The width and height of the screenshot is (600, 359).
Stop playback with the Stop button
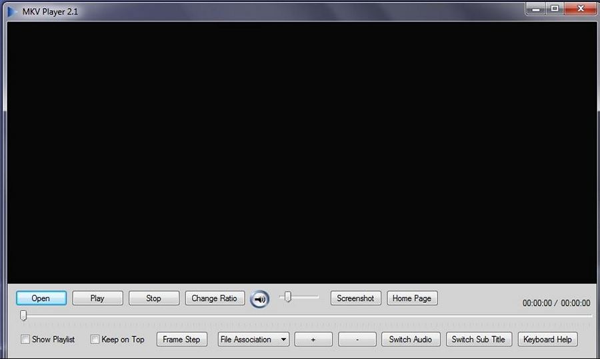(154, 298)
